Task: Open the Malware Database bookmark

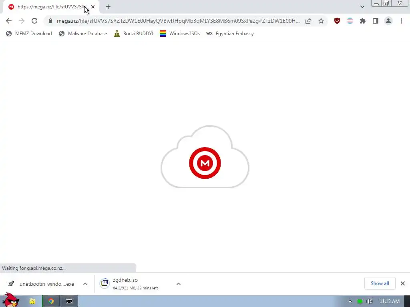Action: [x=83, y=34]
